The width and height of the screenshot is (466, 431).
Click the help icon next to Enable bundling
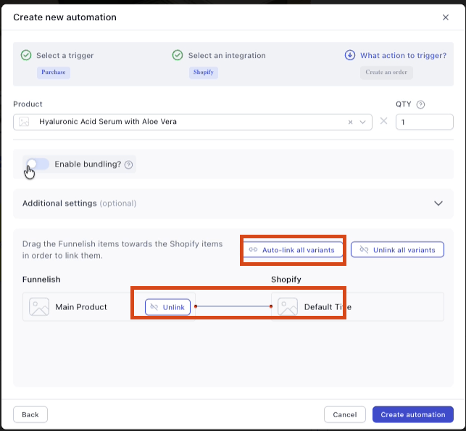tap(128, 164)
